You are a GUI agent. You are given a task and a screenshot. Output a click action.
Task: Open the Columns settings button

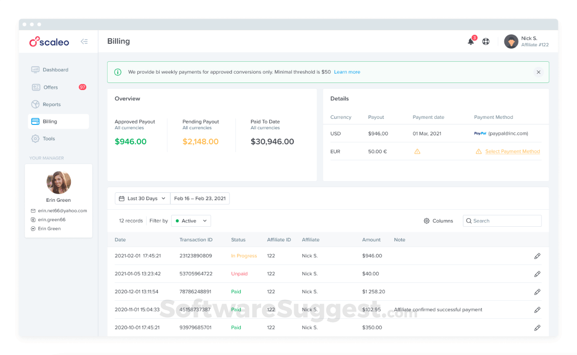pyautogui.click(x=438, y=221)
